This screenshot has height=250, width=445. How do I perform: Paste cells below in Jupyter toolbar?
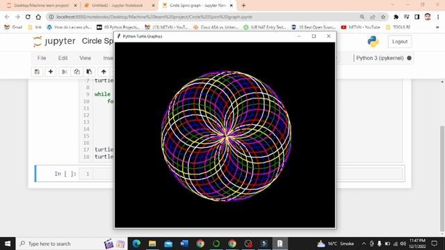[x=89, y=72]
